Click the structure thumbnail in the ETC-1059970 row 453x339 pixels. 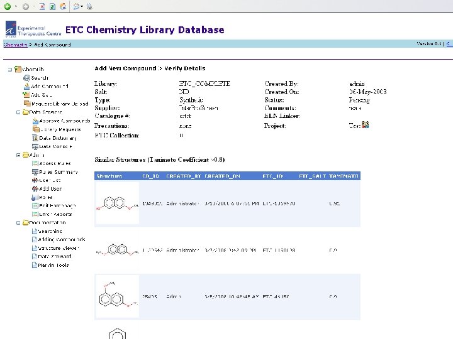coord(117,203)
